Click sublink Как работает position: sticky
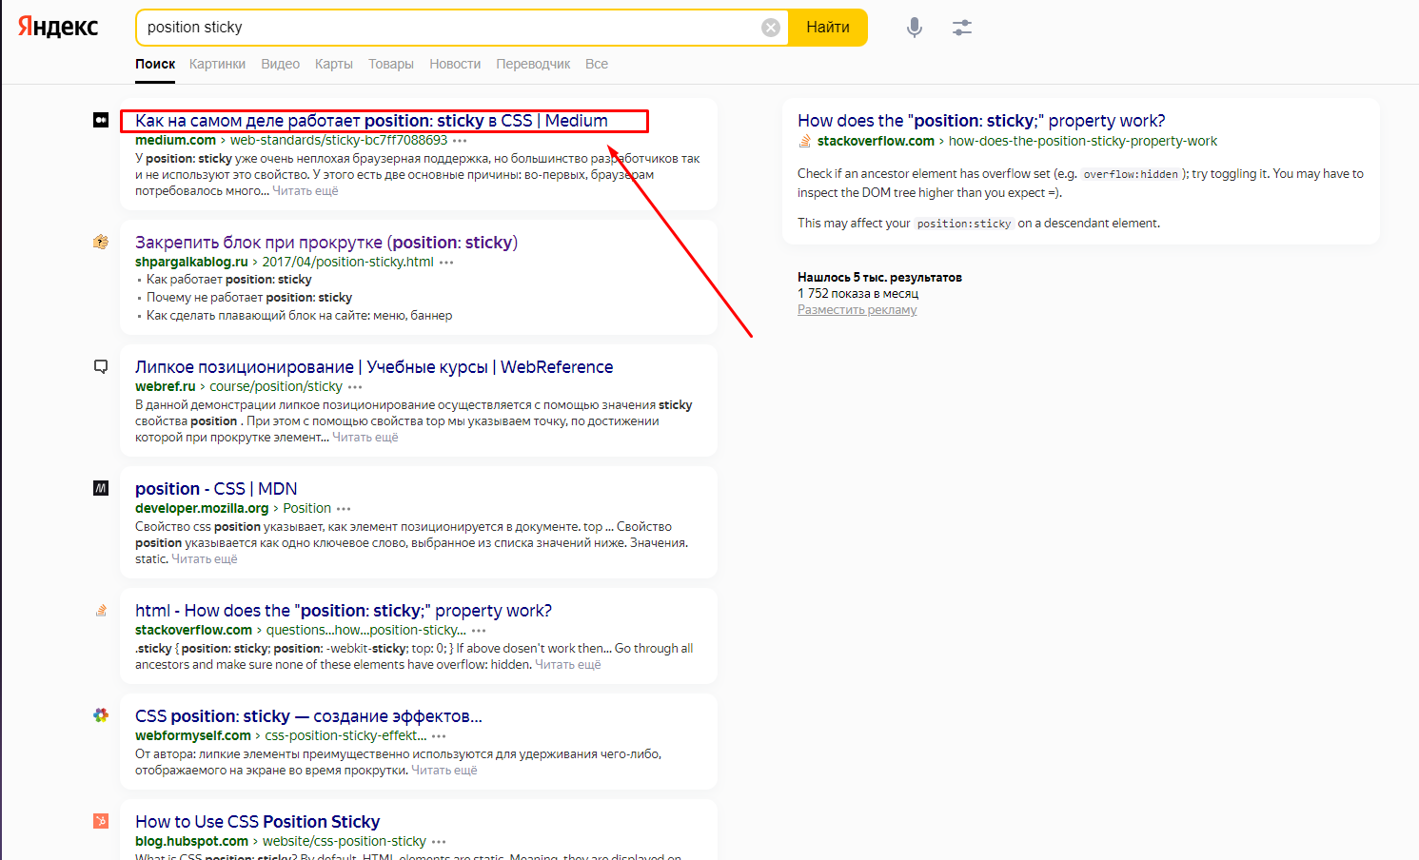Screen dimensions: 1419x860 click(229, 280)
